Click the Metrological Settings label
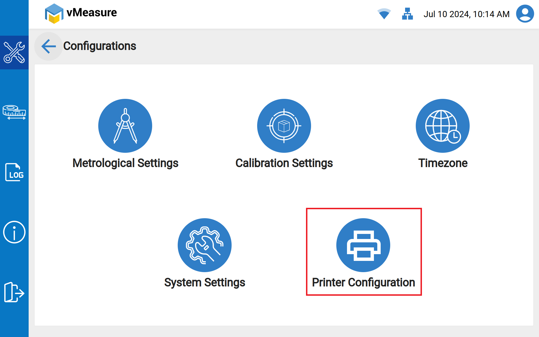Viewport: 539px width, 337px height. pos(125,163)
